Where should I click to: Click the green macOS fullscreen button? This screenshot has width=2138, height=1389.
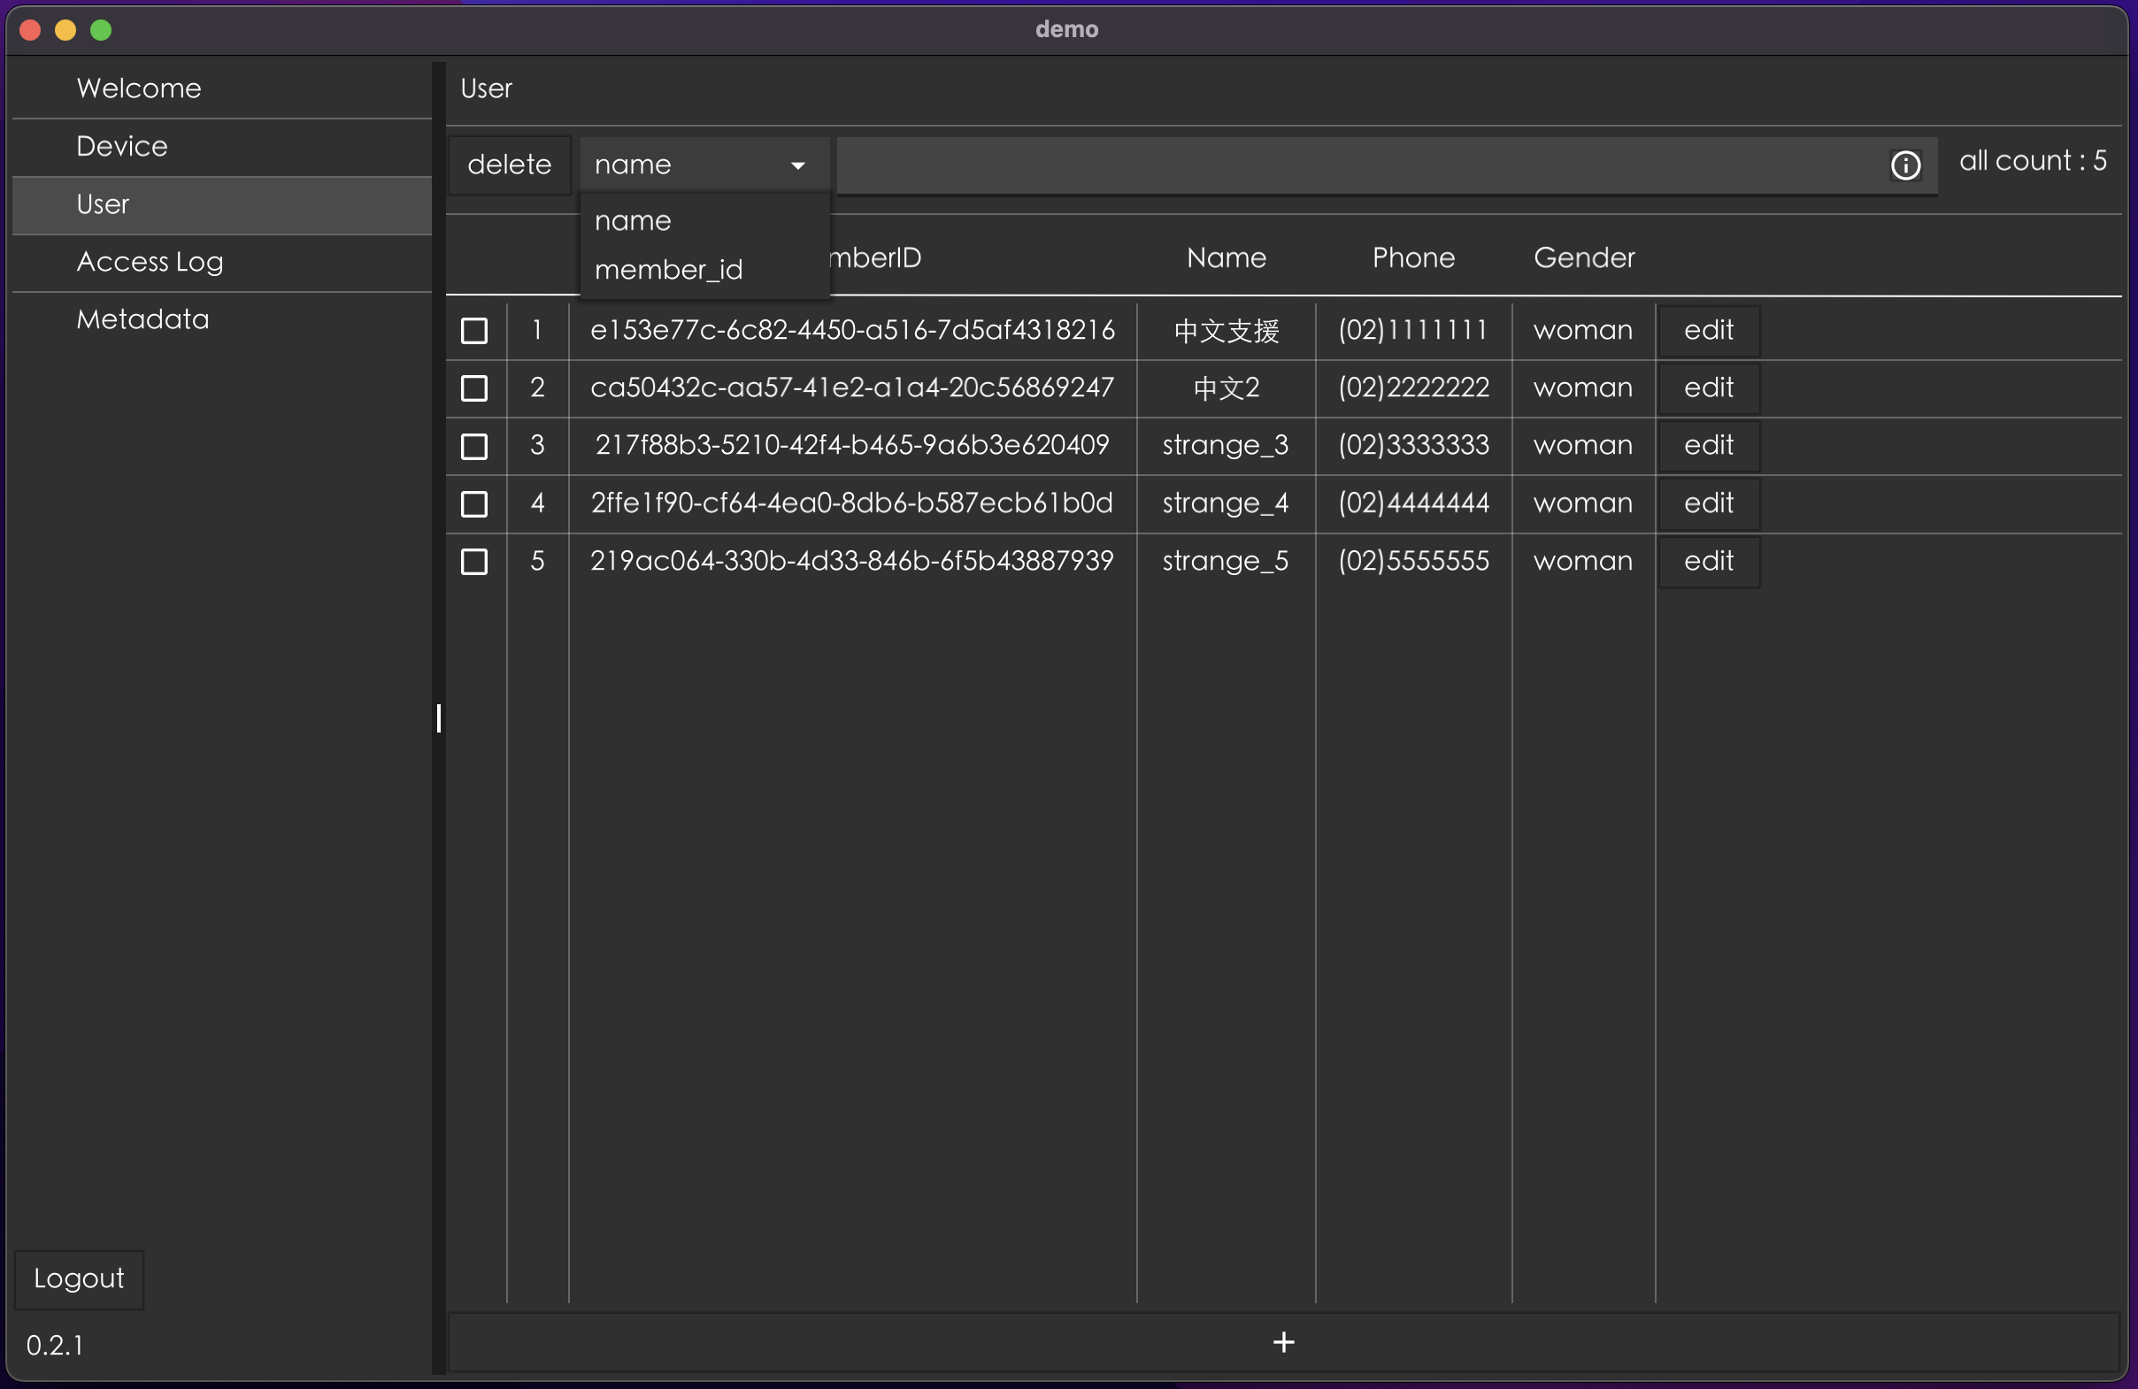(x=101, y=31)
